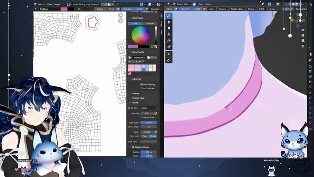This screenshot has height=177, width=314.
Task: Toggle Stabilize Stroke checkbox
Action: (133, 147)
